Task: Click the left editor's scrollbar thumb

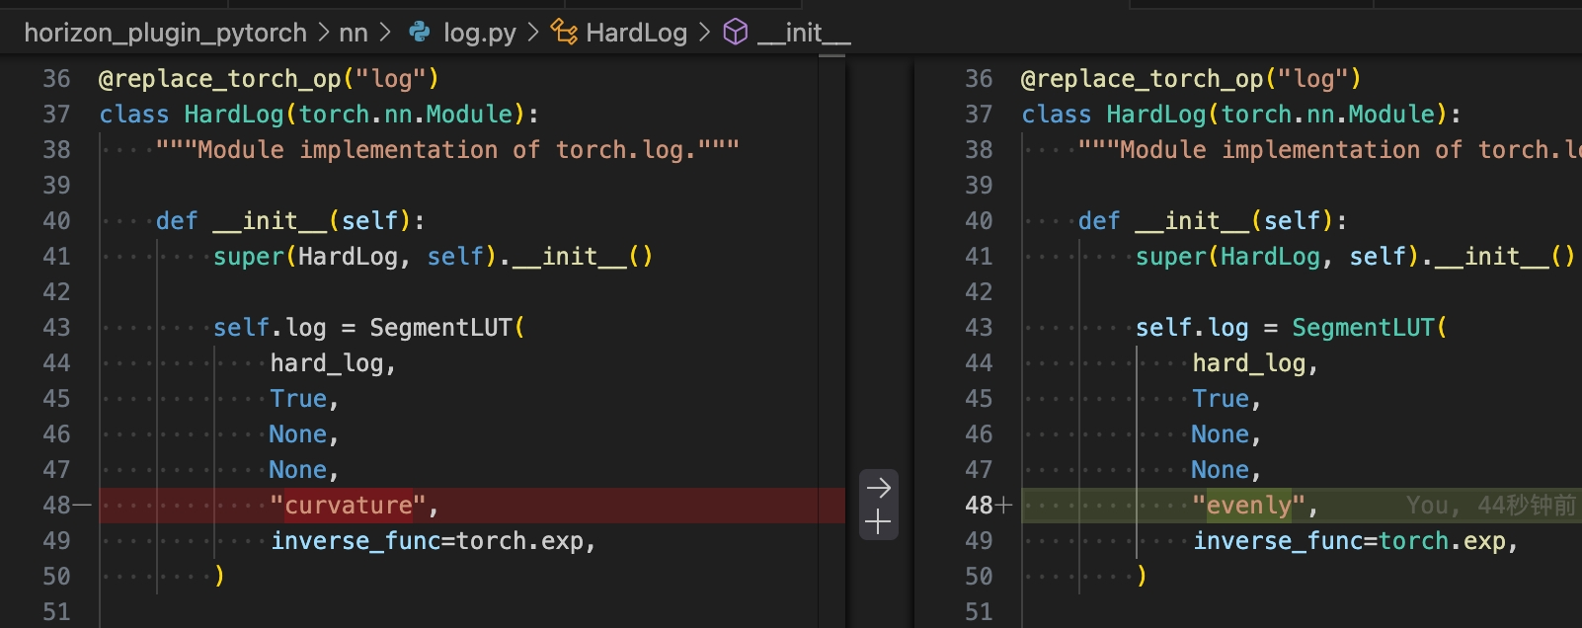Action: 831,55
